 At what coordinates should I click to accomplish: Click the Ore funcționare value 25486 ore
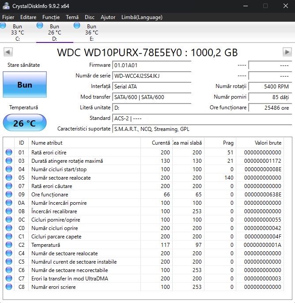pyautogui.click(x=270, y=108)
